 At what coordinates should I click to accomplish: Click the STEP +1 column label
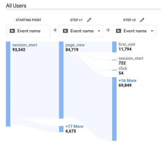click(76, 20)
